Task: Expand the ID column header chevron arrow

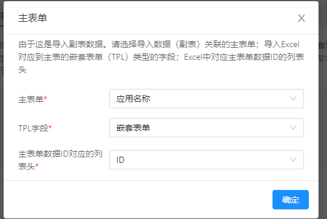Action: 293,160
